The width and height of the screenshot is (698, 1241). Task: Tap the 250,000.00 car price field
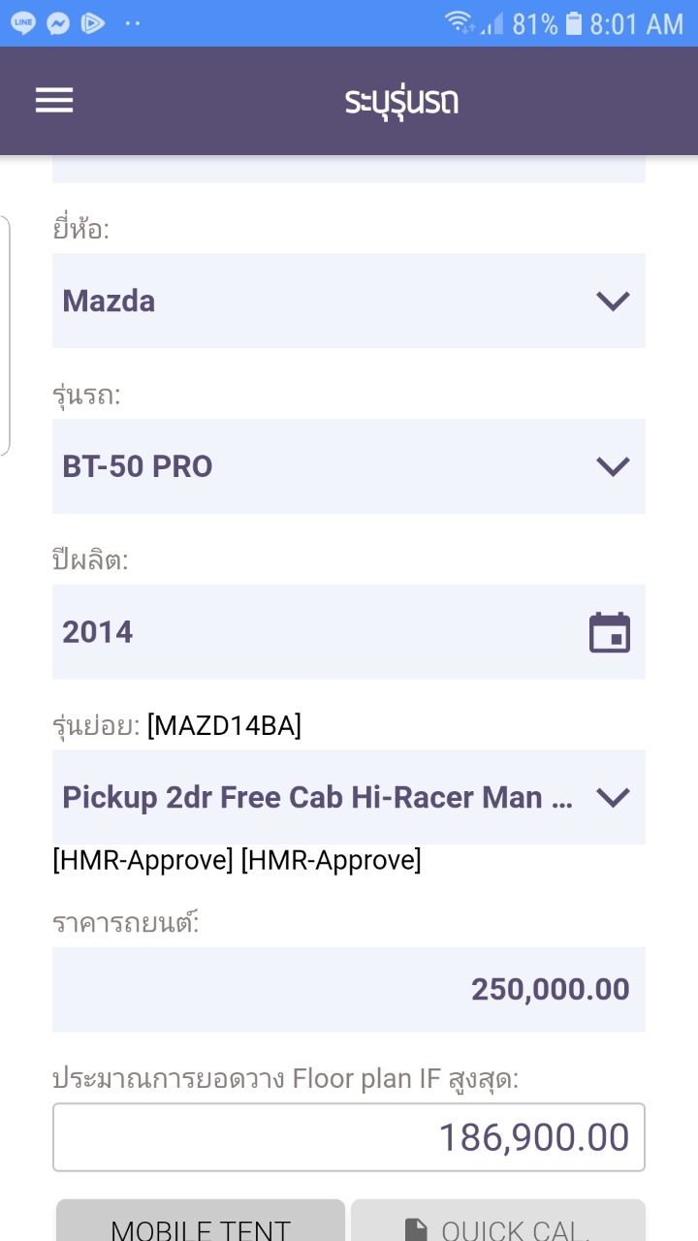[x=349, y=990]
